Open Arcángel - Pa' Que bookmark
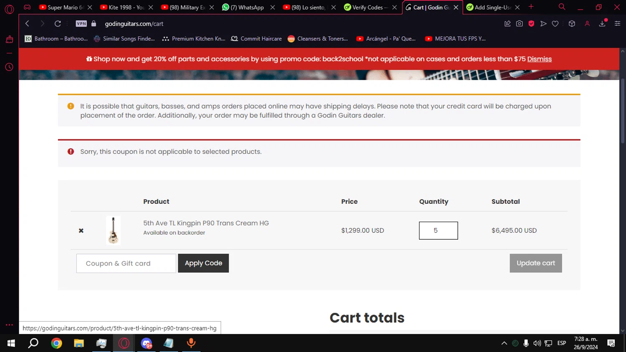 pyautogui.click(x=386, y=39)
